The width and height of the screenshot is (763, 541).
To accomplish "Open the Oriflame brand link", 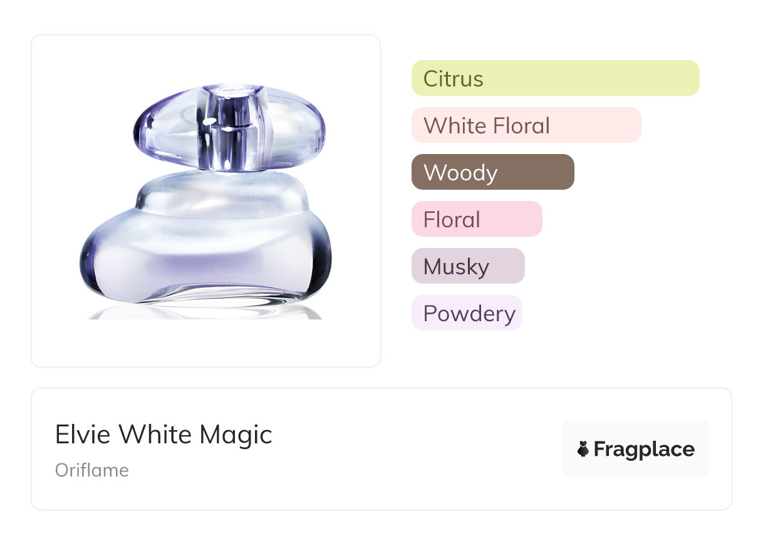I will [91, 470].
